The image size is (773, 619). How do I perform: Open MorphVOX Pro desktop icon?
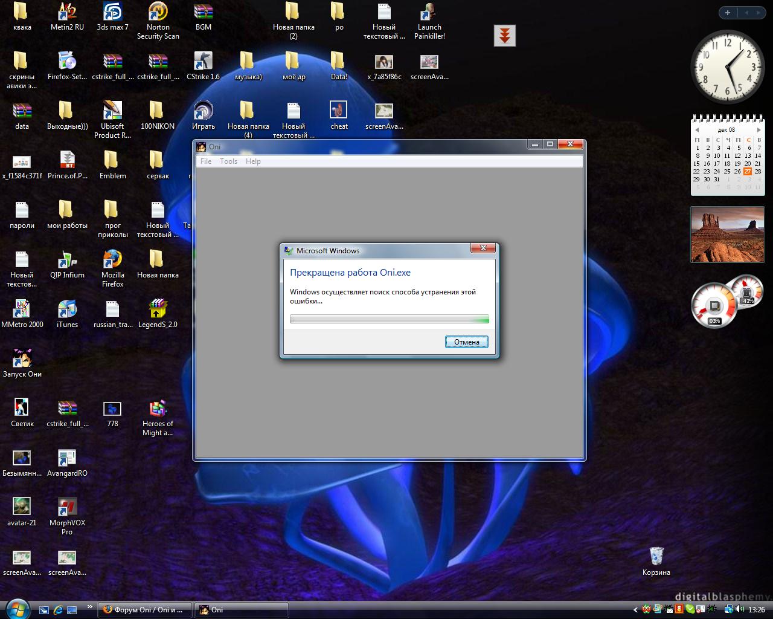(x=67, y=508)
